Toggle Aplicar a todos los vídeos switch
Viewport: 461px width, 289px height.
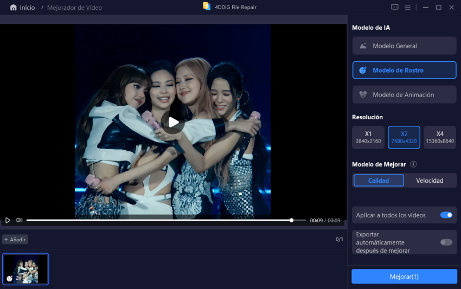[x=446, y=215]
